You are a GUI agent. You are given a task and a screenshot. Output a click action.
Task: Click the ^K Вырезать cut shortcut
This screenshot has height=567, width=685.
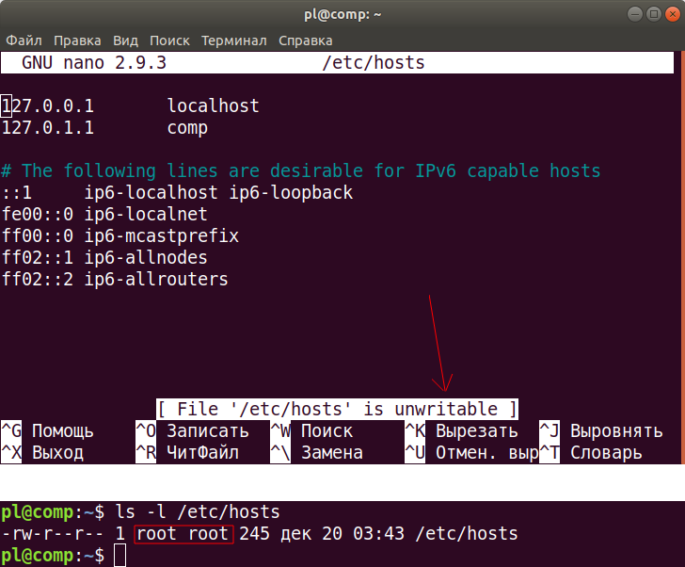(462, 431)
